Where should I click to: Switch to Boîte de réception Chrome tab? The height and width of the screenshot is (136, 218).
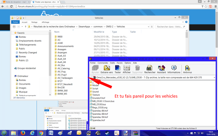pos(16,2)
